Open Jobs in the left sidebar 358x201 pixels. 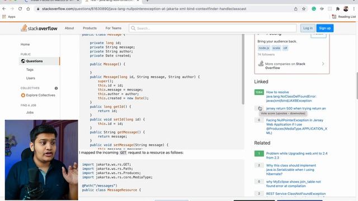coord(30,112)
